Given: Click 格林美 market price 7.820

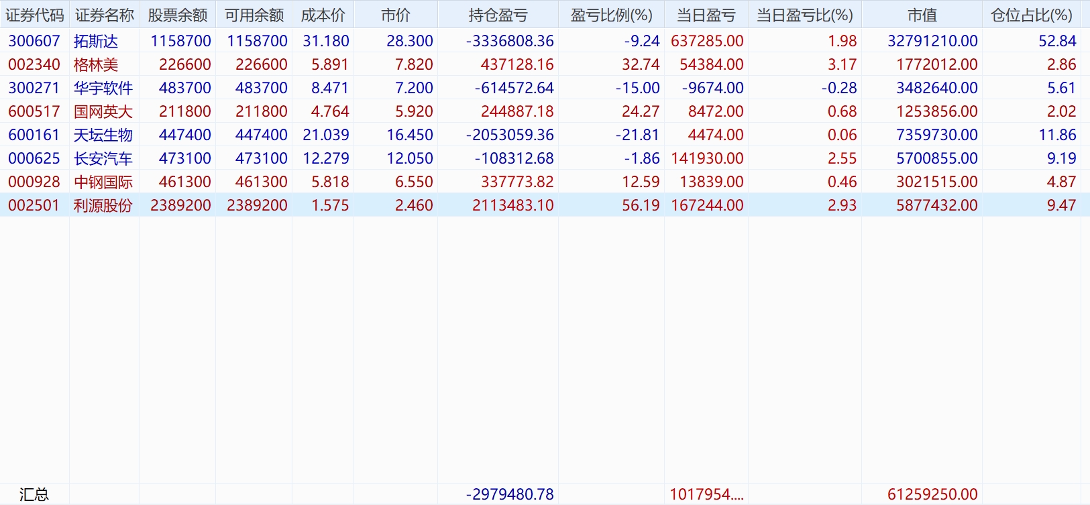Looking at the screenshot, I should coord(414,64).
